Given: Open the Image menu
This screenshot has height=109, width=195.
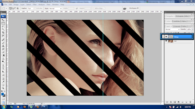Looking at the screenshot, I should pos(16,5).
